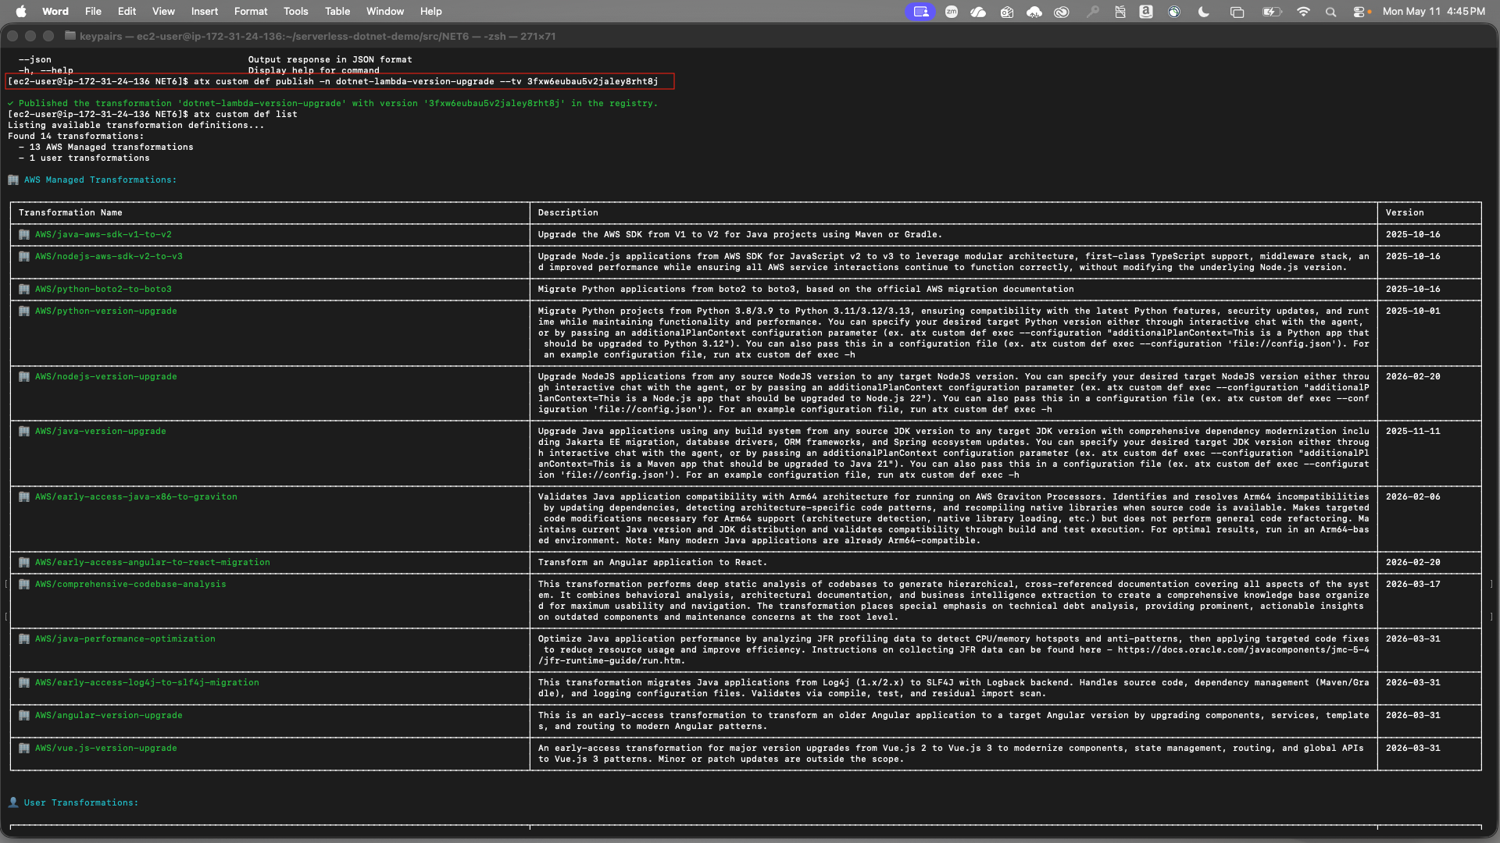1500x843 pixels.
Task: Check the battery status icon
Action: (1272, 12)
